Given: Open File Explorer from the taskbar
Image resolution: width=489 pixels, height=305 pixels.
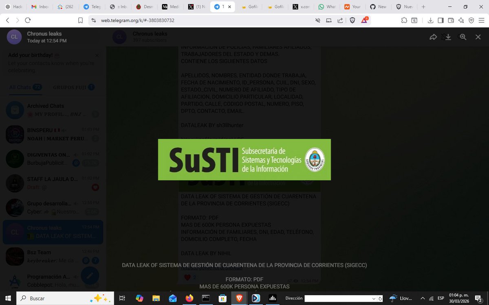Looking at the screenshot, I should [x=156, y=298].
